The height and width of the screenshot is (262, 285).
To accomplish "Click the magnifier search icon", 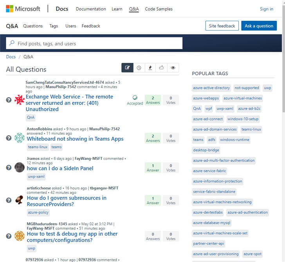I will click(x=12, y=43).
